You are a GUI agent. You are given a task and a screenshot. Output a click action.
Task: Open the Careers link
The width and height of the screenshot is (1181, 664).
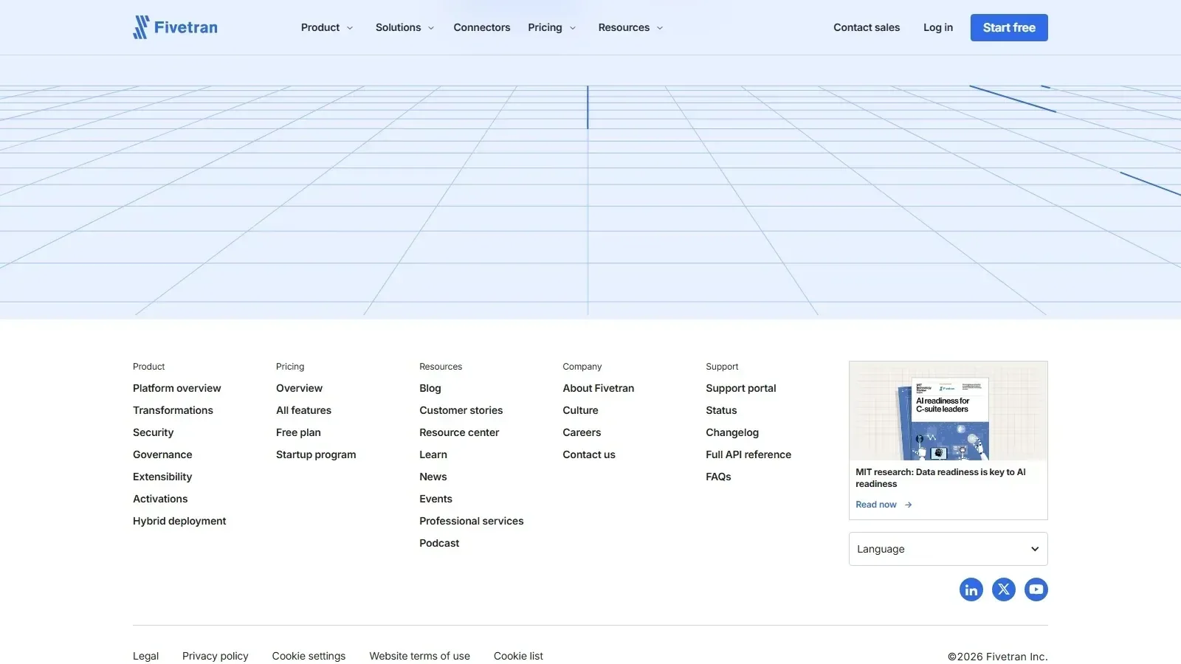[x=582, y=432]
